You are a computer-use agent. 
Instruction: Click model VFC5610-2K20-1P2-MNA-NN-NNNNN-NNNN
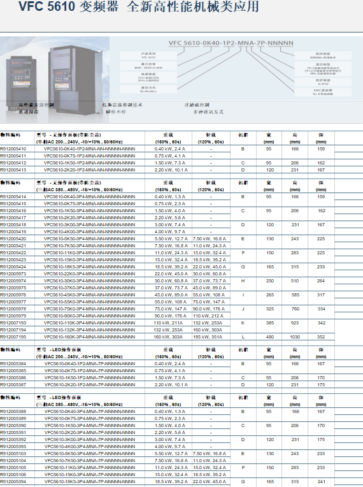pyautogui.click(x=89, y=170)
